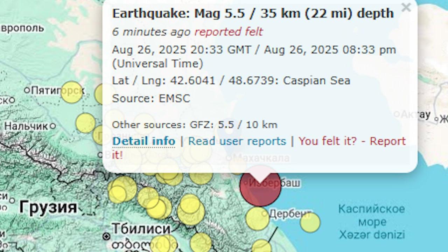448x252 pixels.
Task: Click the popup title Earthquake Mag 5.5
Action: tap(253, 14)
